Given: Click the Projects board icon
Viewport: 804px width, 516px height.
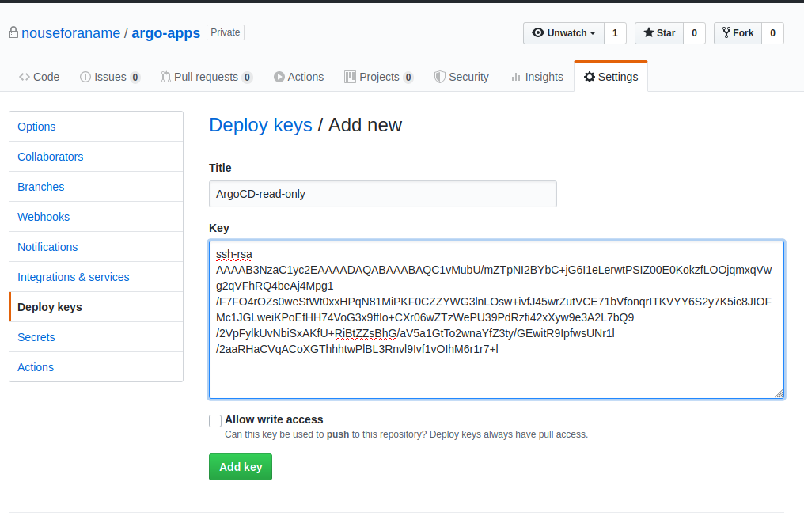Looking at the screenshot, I should tap(351, 77).
